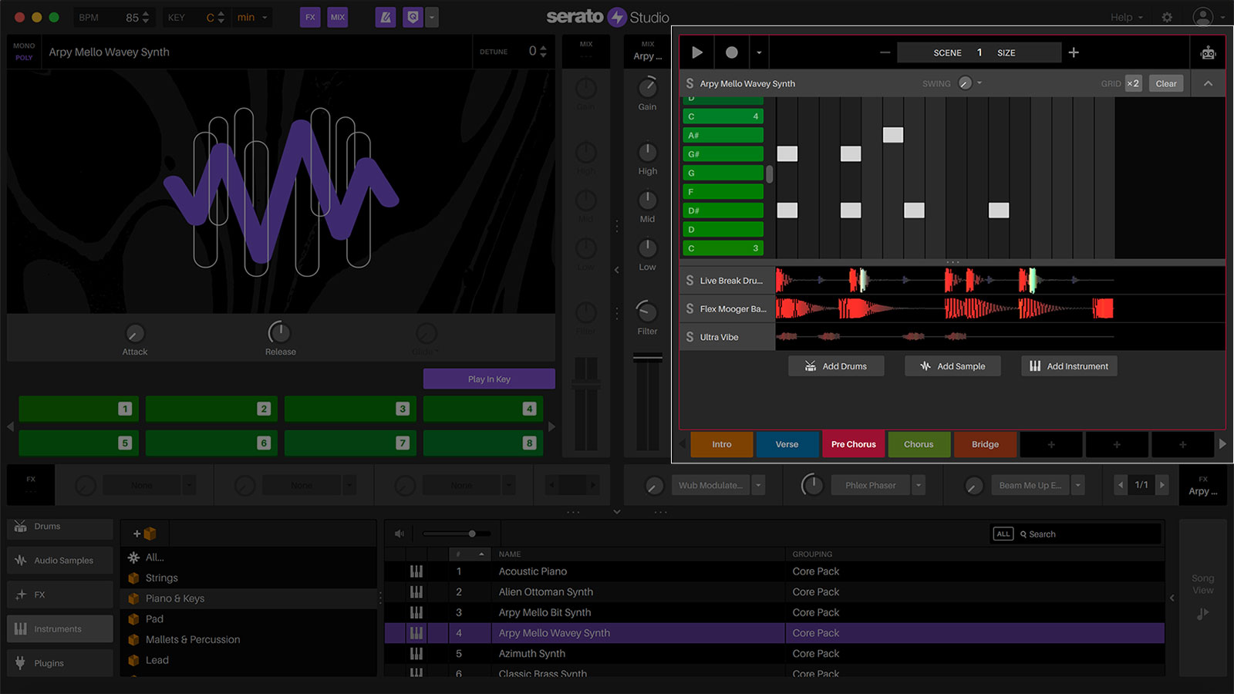Viewport: 1234px width, 694px height.
Task: Adjust the Swing knob
Action: tap(965, 83)
